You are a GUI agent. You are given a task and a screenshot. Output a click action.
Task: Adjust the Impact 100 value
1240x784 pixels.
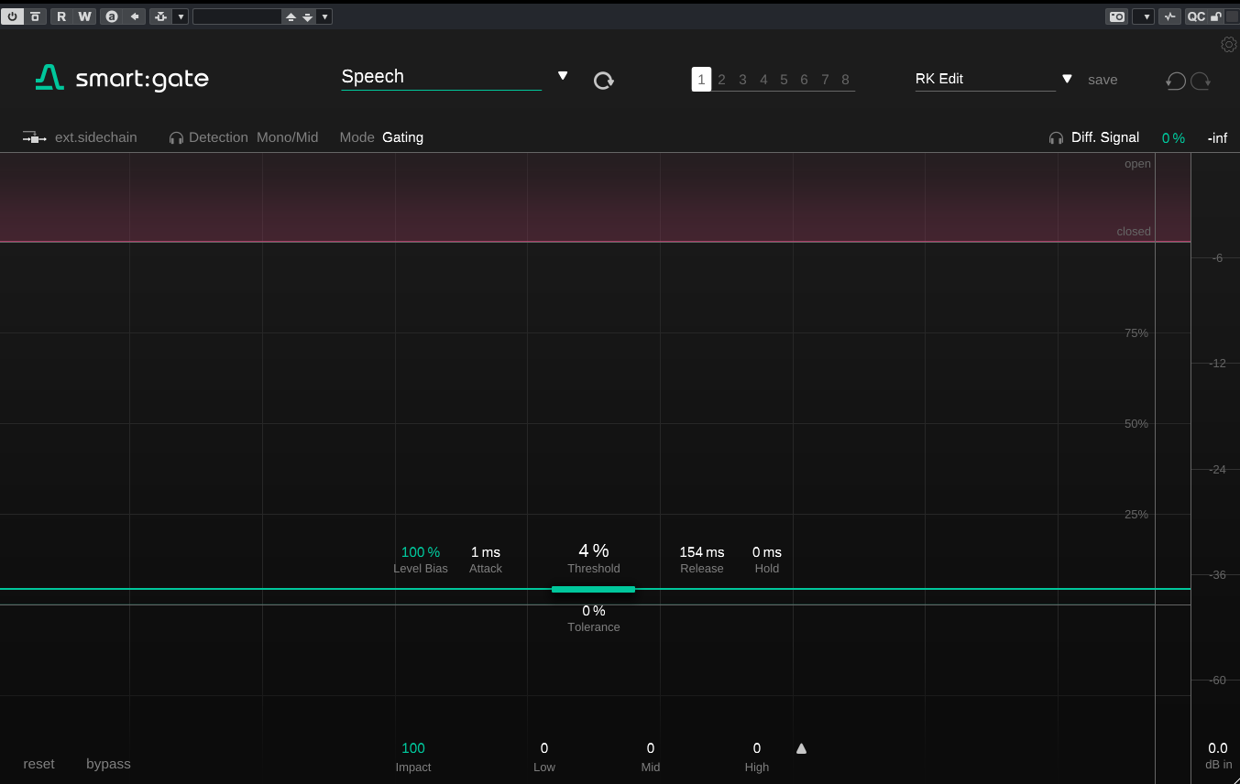pos(413,748)
